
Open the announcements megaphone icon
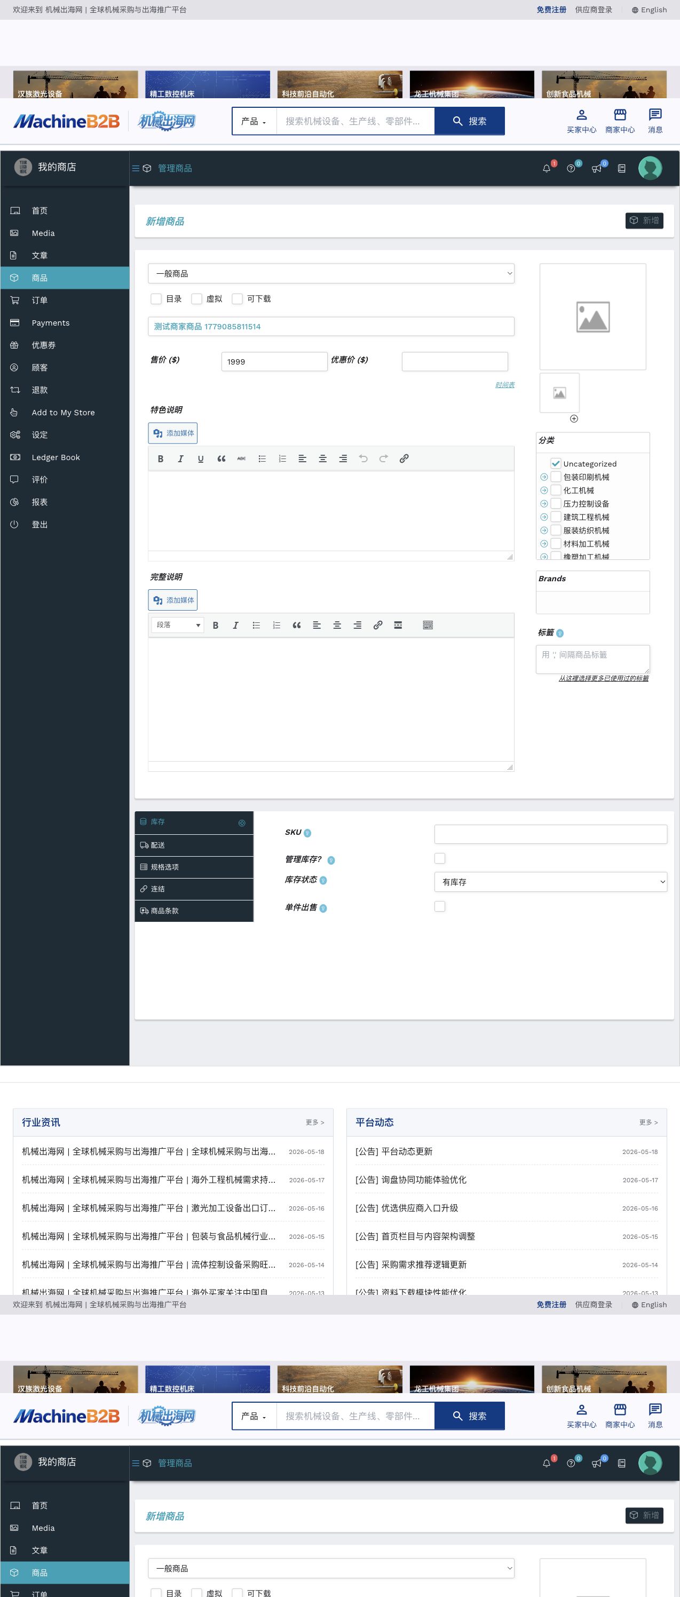(596, 168)
